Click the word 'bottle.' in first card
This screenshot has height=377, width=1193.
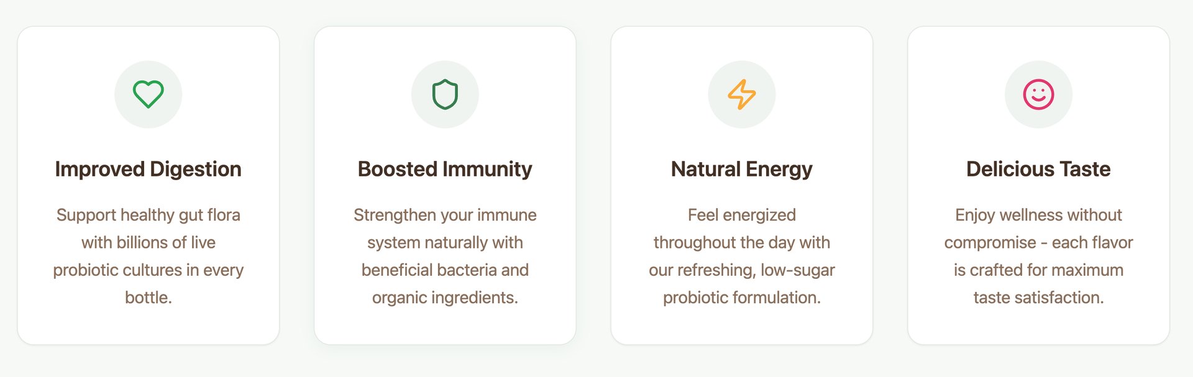point(149,298)
